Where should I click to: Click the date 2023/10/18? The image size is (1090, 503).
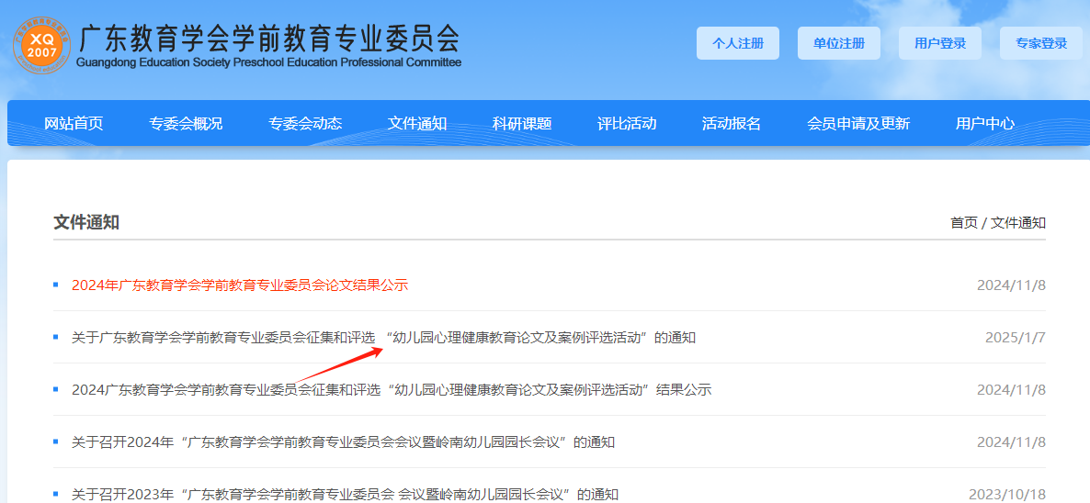click(1007, 494)
